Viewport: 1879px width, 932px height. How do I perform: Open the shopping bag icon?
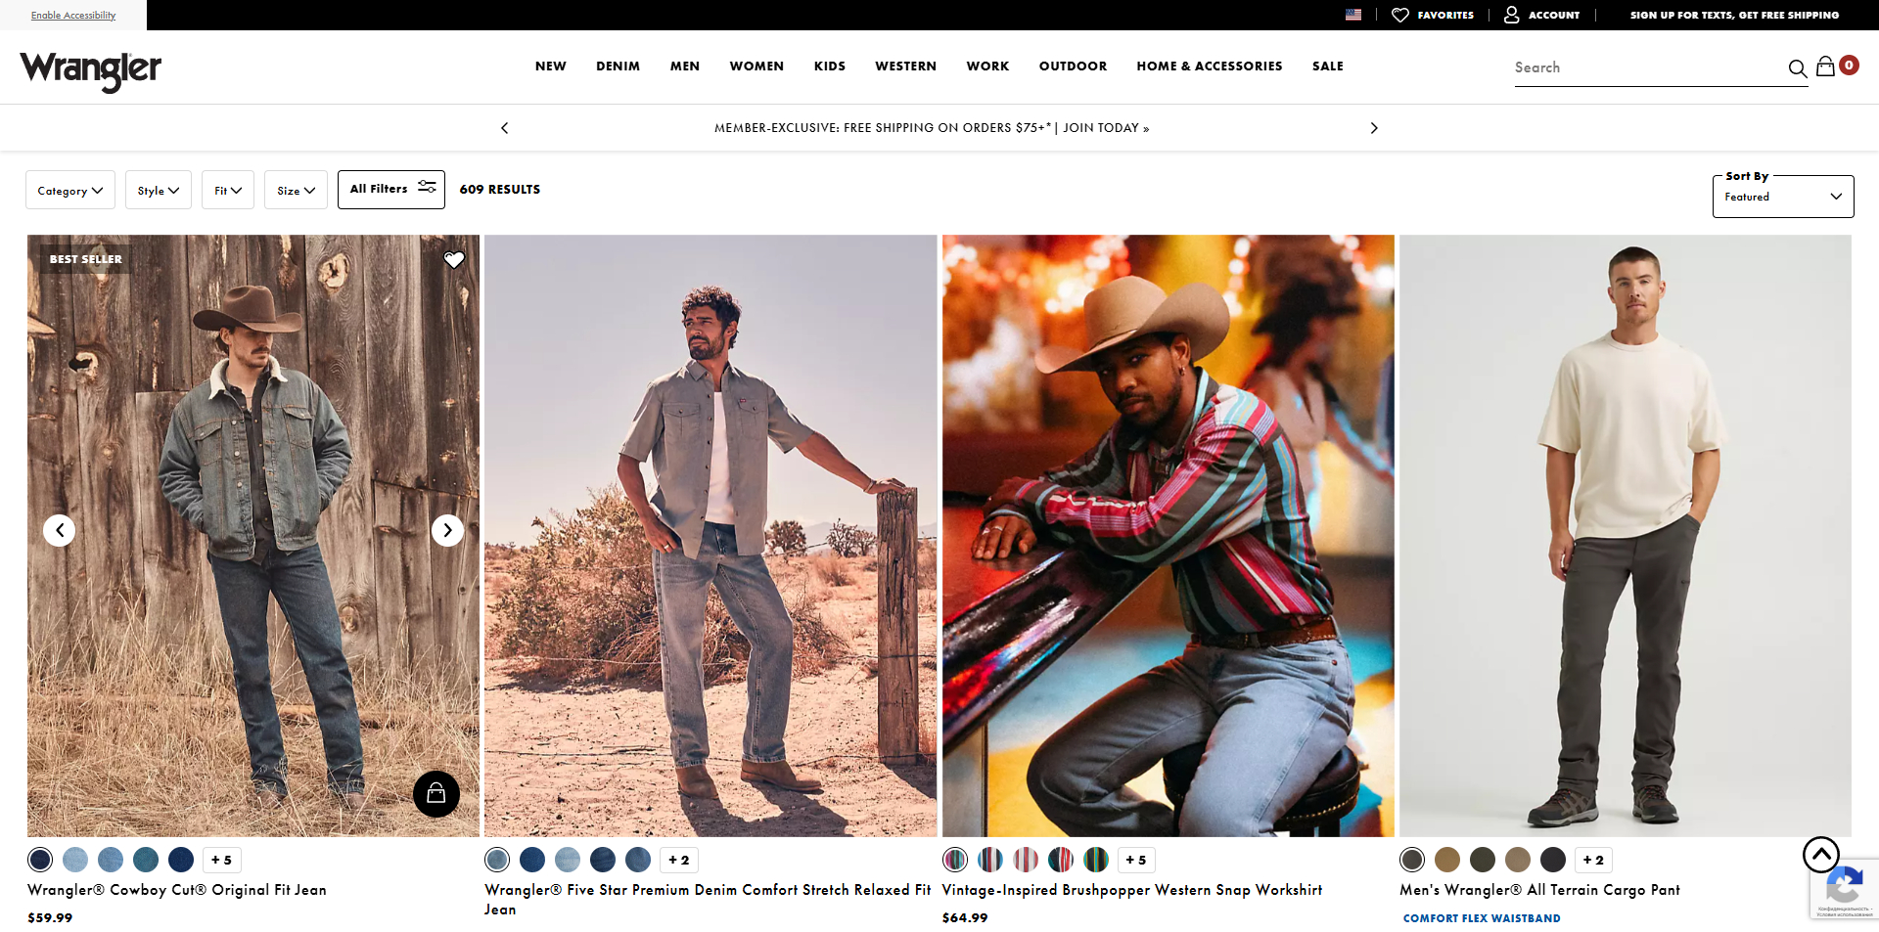[x=1825, y=67]
